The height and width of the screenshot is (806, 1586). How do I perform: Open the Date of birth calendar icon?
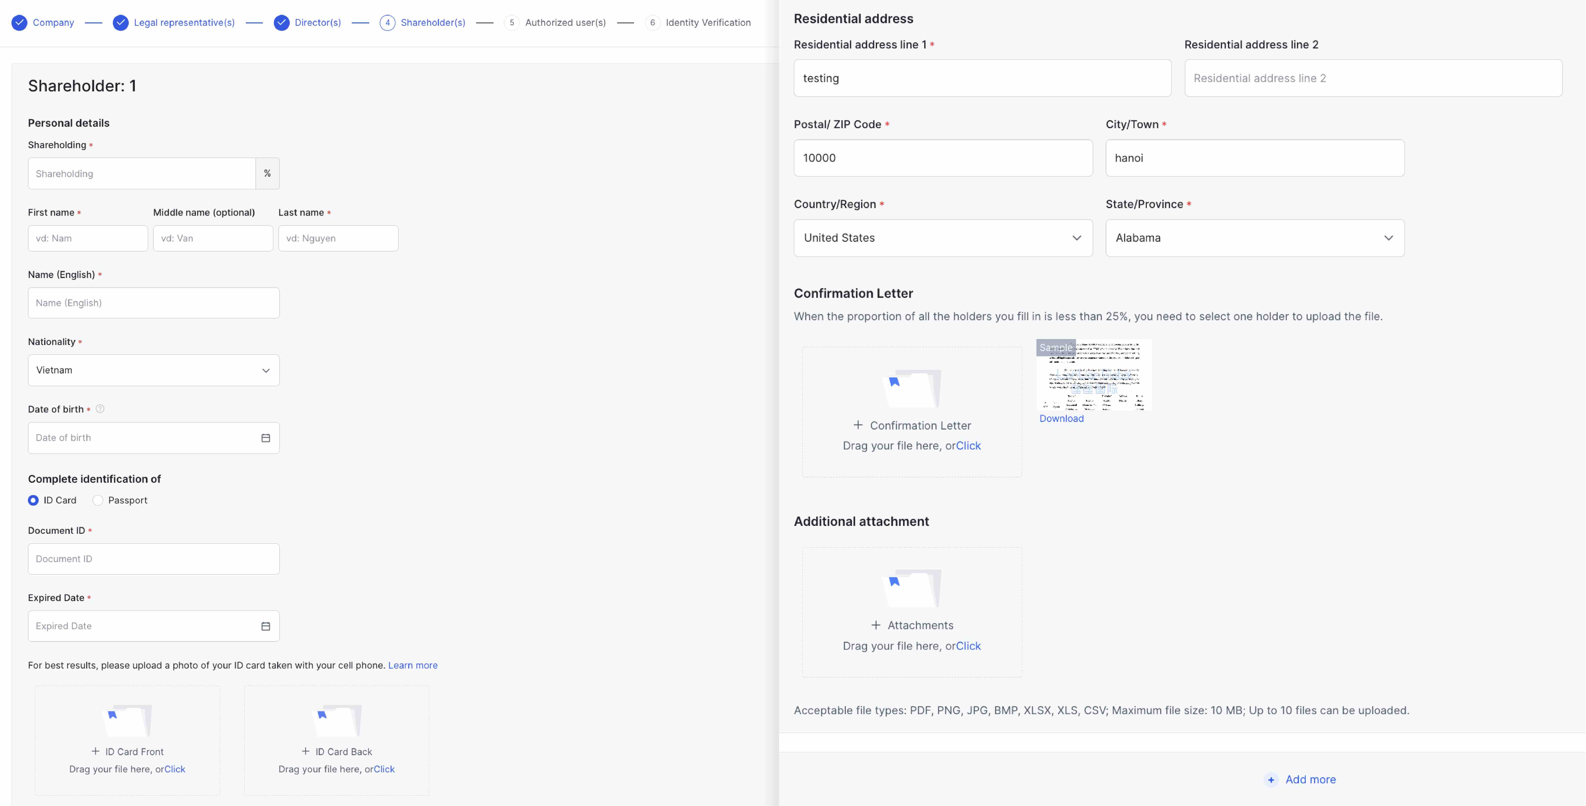(265, 438)
